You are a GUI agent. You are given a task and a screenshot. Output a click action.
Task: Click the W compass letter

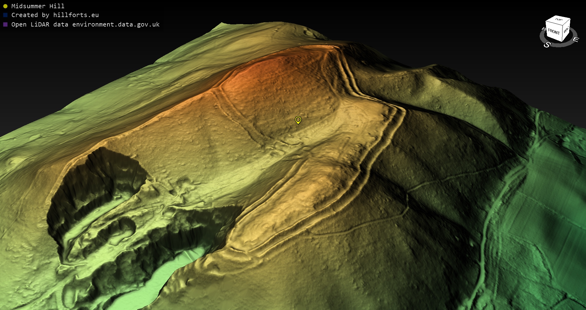(x=544, y=29)
